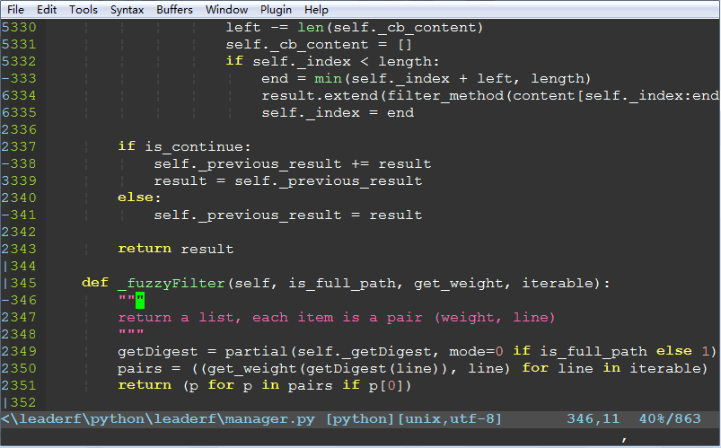Viewport: 721px width, 448px height.
Task: Place cursor on the _fuzzyFilter function name
Action: point(171,284)
